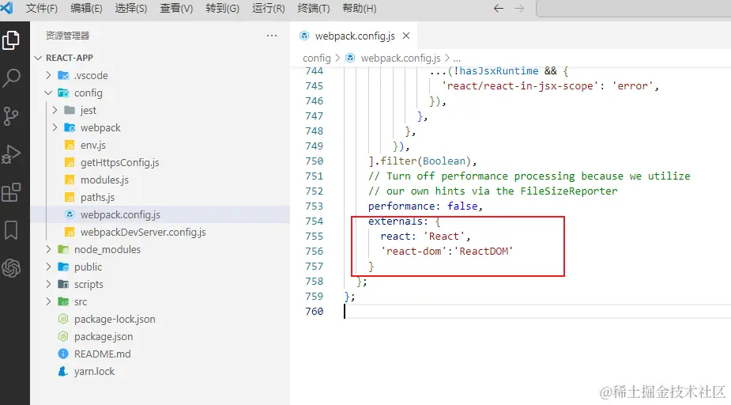Collapse the config folder chevron
This screenshot has height=405, width=731.
click(x=48, y=93)
